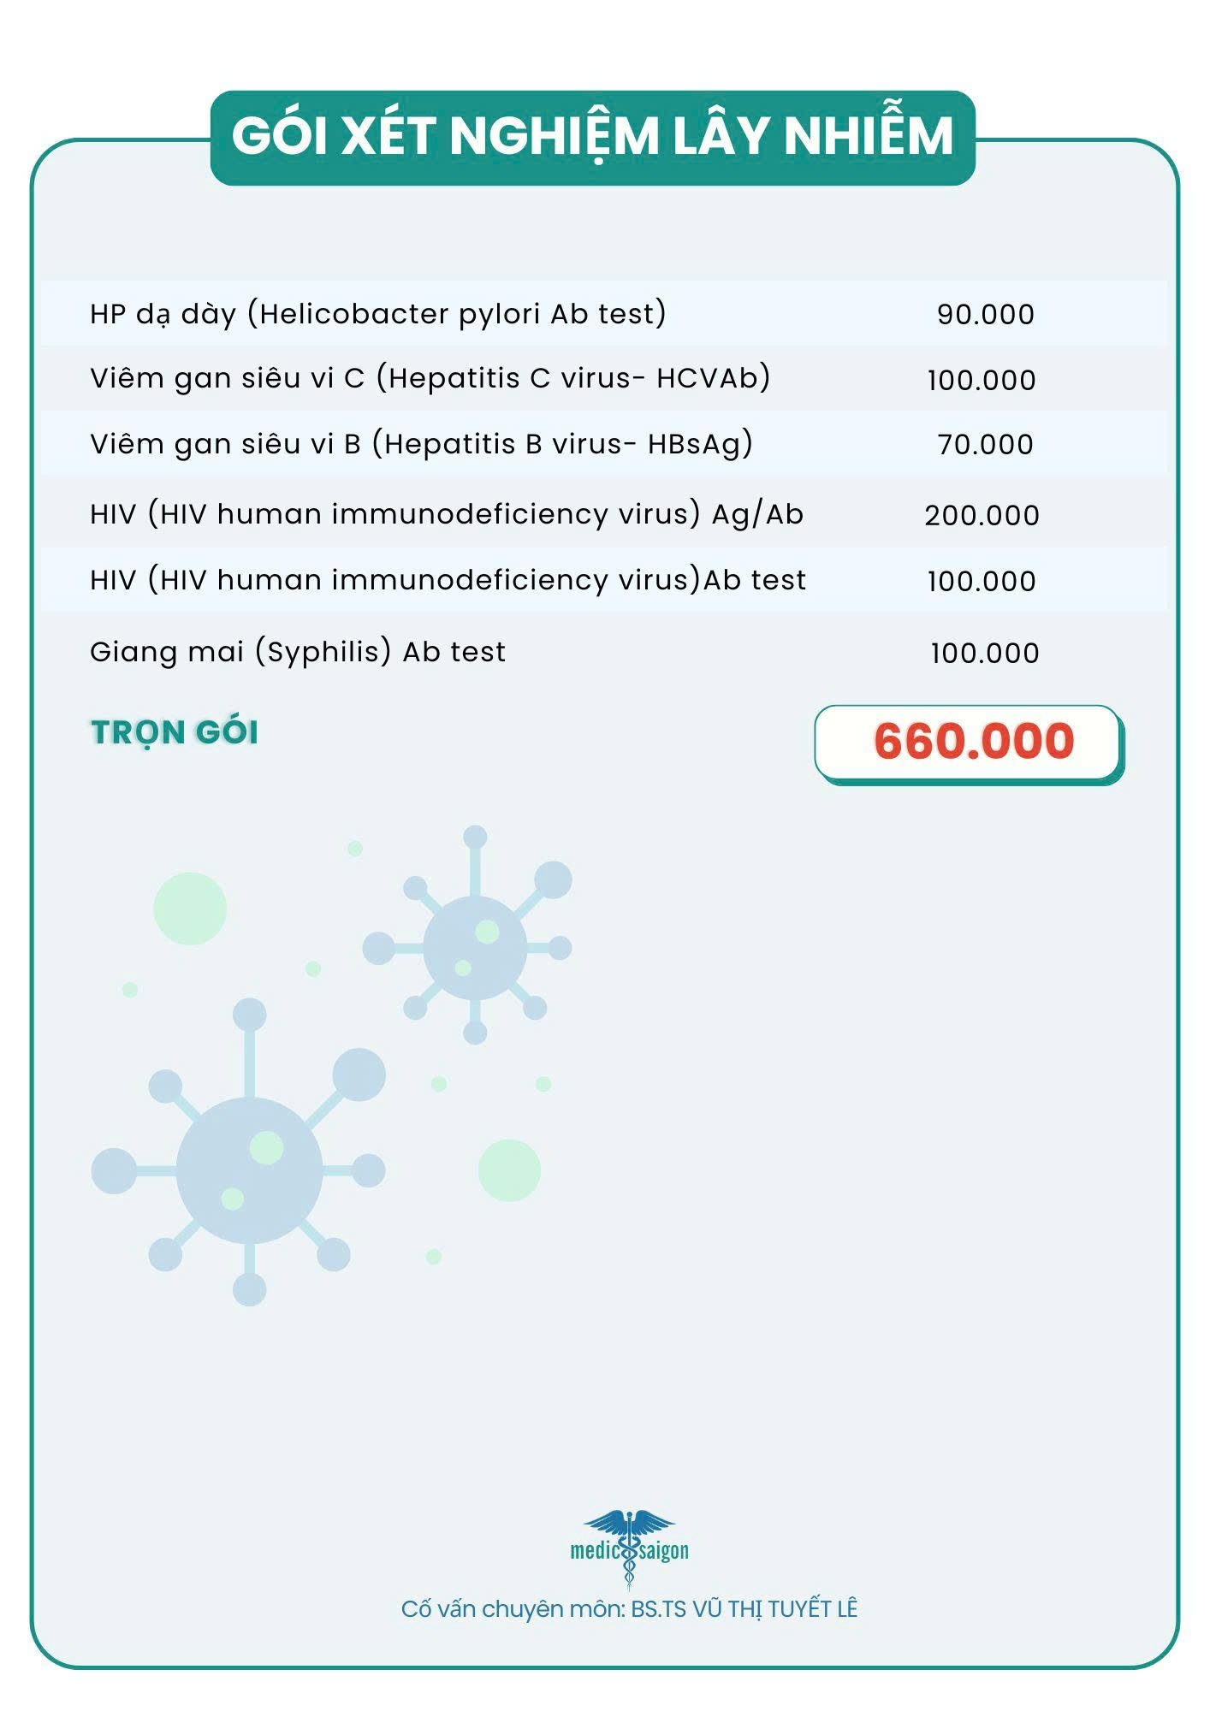1210x1711 pixels.
Task: Click the 200.000 price for HIV Ag/Ab
Action: 982,515
